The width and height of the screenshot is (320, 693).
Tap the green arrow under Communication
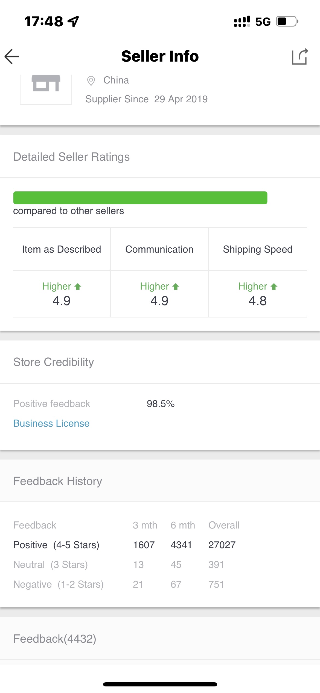click(176, 287)
